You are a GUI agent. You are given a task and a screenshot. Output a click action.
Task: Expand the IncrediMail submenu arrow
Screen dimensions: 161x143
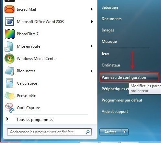pos(92,9)
